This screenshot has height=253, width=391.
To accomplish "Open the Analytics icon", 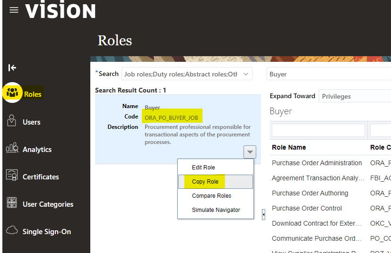I will (12, 148).
